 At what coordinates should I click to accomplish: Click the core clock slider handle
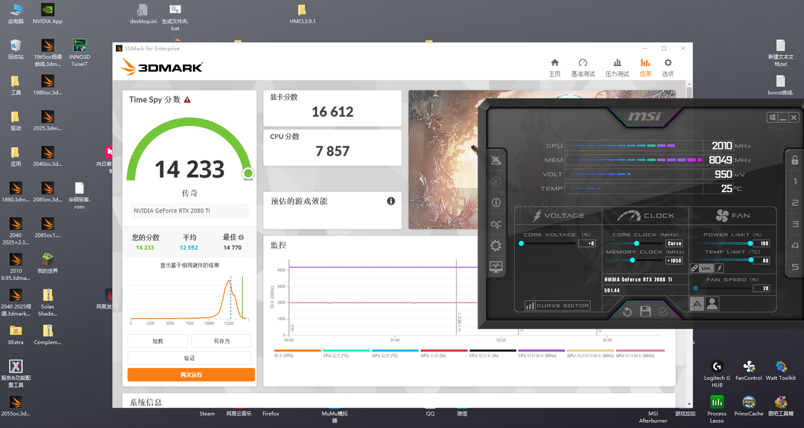pyautogui.click(x=636, y=243)
